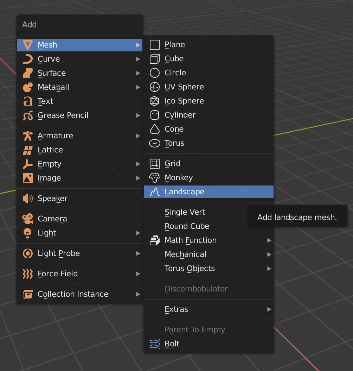The height and width of the screenshot is (371, 353).
Task: Add a Round Cube
Action: click(x=187, y=226)
